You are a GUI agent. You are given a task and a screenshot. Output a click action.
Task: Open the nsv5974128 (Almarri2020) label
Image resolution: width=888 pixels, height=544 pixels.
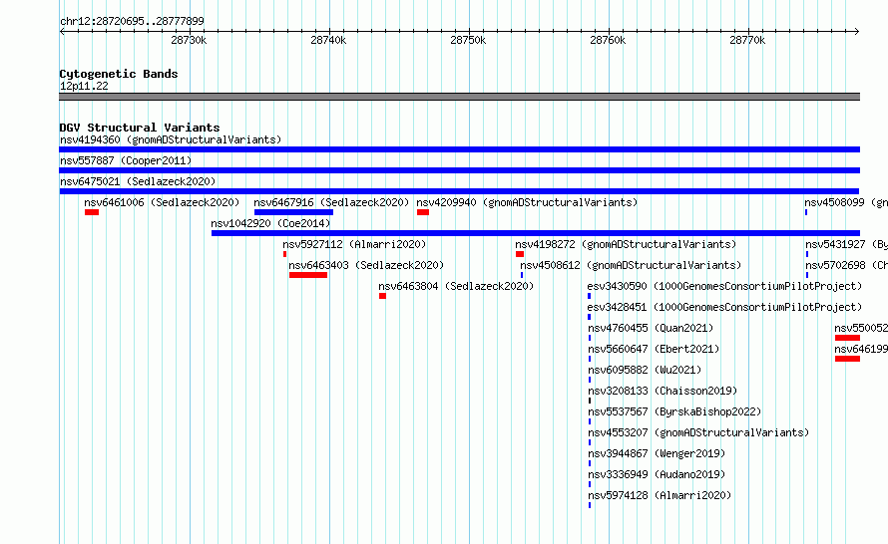pos(660,495)
